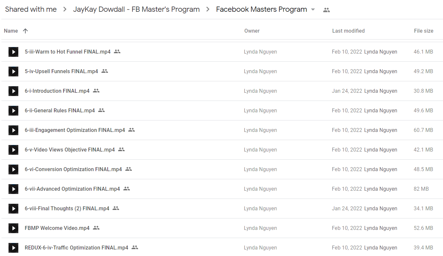Select file 5-iv-Upsell Funnels FINAL.mp4
443x256 pixels.
point(62,71)
